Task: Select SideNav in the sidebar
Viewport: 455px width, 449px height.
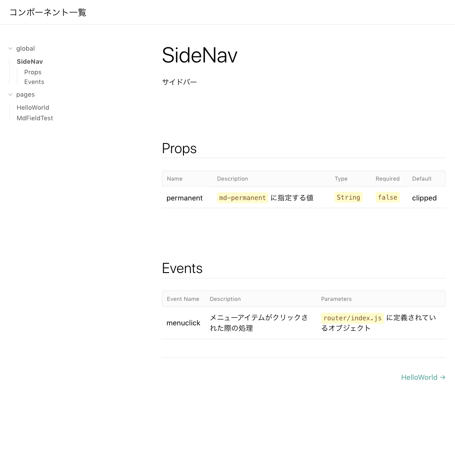Action: pos(30,62)
